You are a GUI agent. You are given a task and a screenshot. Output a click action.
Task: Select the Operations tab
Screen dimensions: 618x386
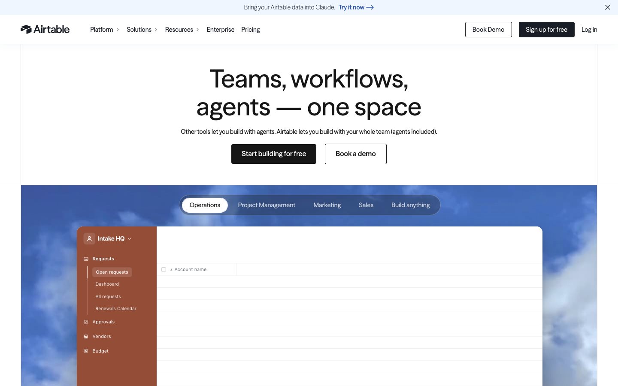[x=205, y=205]
